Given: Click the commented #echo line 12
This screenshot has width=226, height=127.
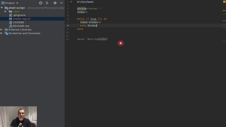Looking at the screenshot, I should [93, 39].
